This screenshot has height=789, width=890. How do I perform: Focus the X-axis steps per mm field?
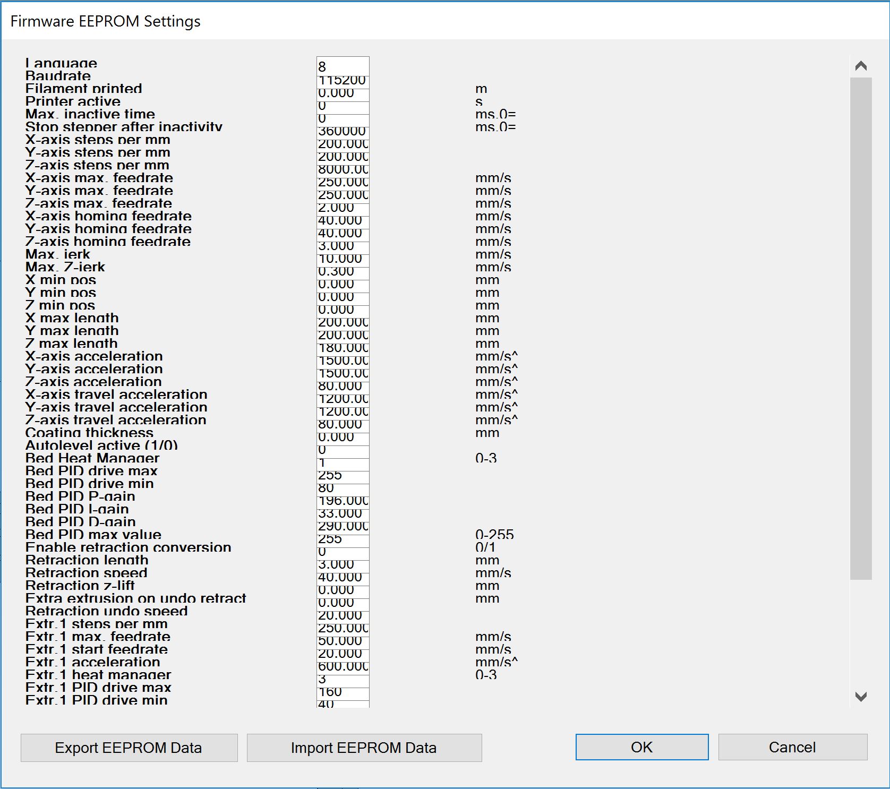click(343, 144)
